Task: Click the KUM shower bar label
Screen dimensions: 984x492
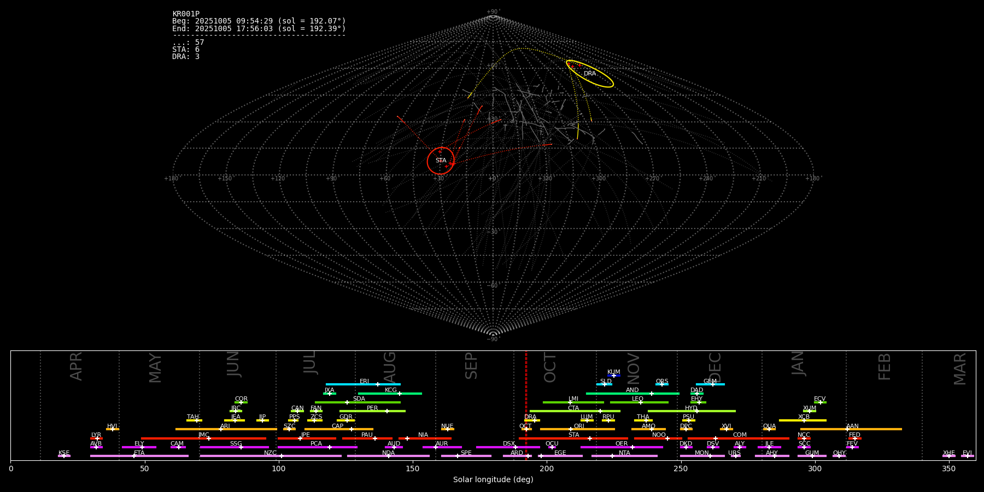Action: pos(613,372)
